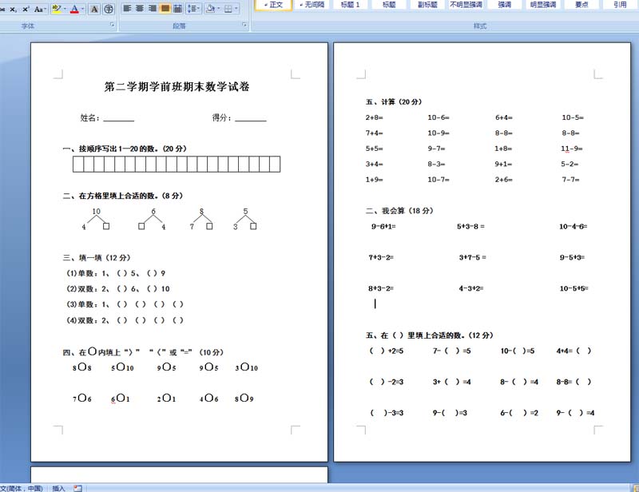
Task: Click the row (4)双数: 2、
Action: [125, 320]
